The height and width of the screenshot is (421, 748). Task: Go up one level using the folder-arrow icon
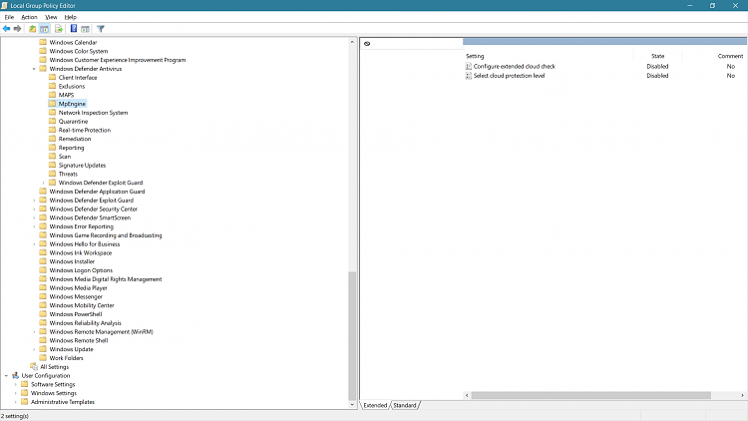33,29
